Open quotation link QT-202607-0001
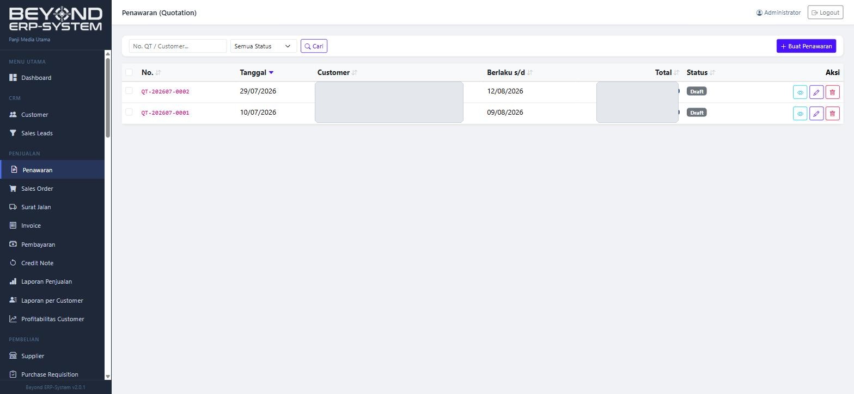The height and width of the screenshot is (394, 854). tap(165, 112)
